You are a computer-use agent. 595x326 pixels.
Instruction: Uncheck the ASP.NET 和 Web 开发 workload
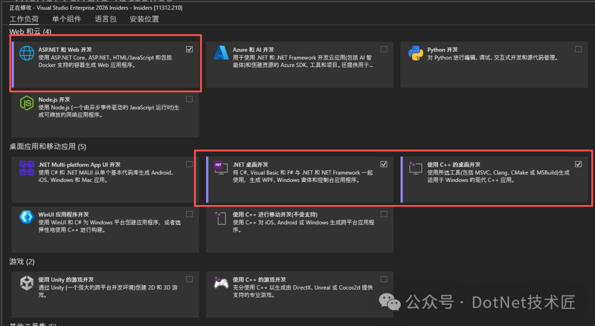pos(190,48)
